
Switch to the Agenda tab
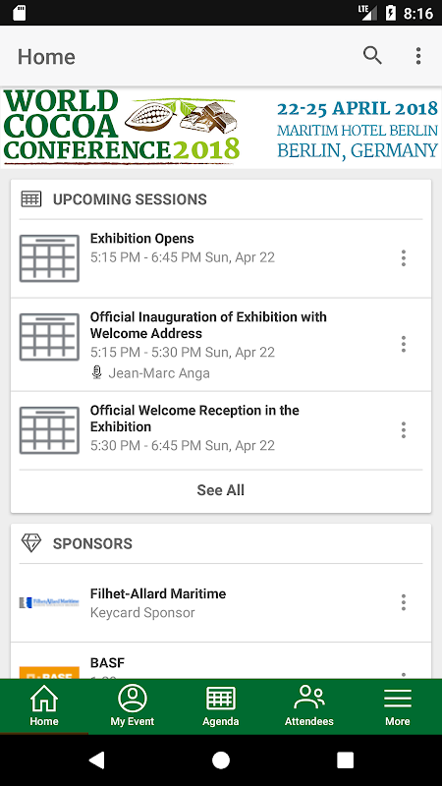220,706
